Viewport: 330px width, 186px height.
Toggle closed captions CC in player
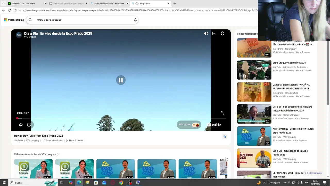pos(214,33)
